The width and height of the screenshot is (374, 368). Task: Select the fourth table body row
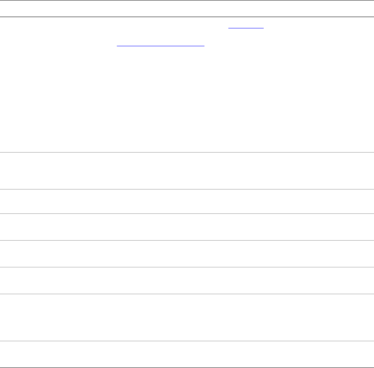tap(187, 227)
